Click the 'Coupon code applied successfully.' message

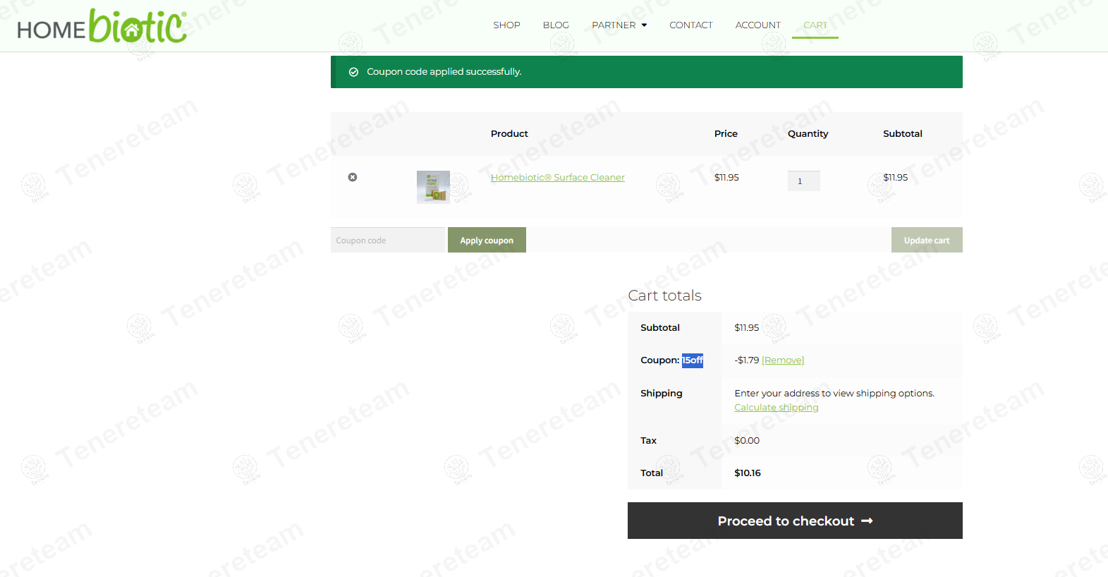pyautogui.click(x=444, y=72)
